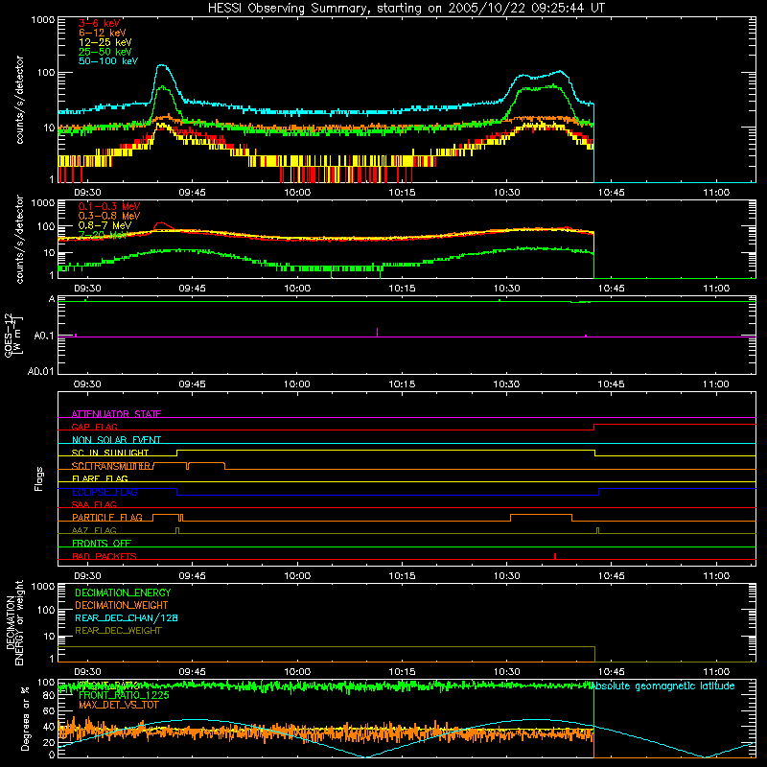Image resolution: width=767 pixels, height=767 pixels.
Task: Click the SC_TRANSMITTER flag label
Action: tap(111, 466)
